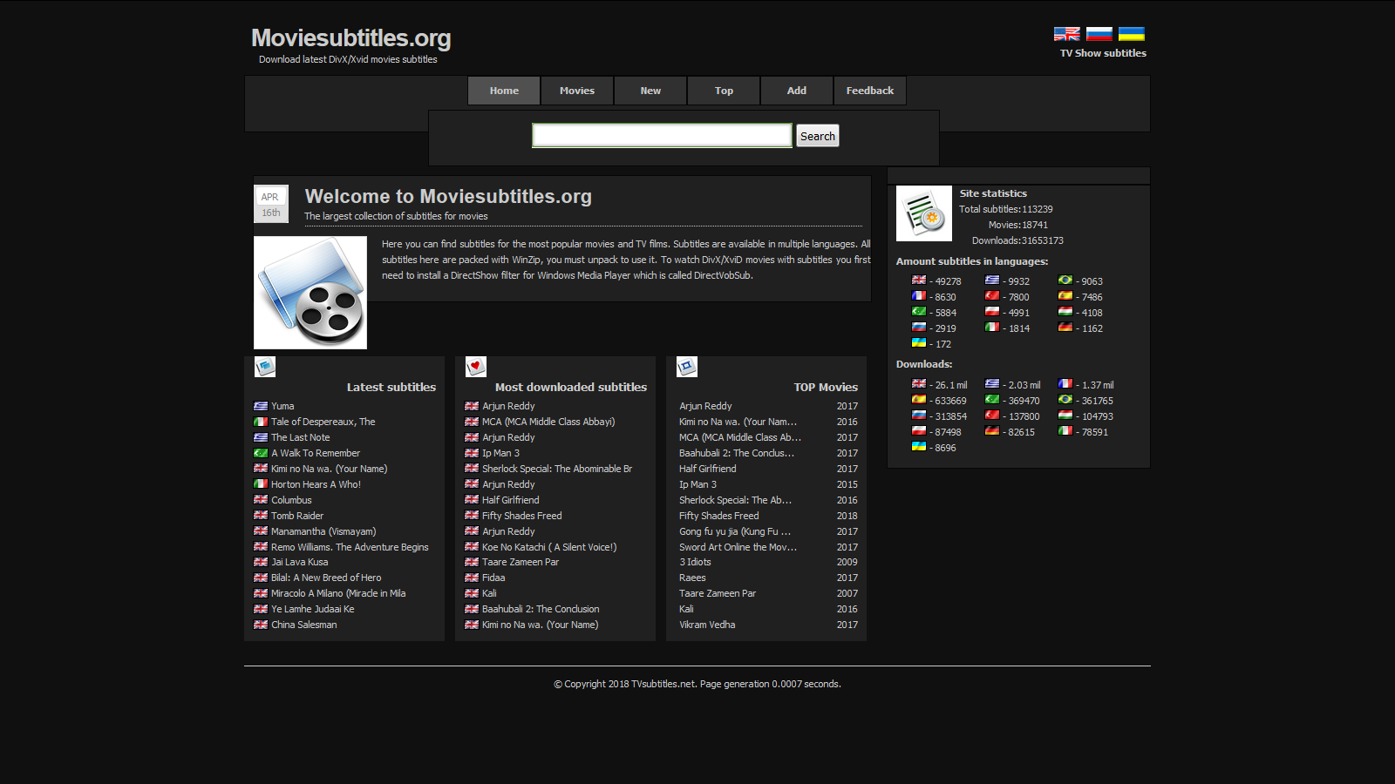Click the Spanish flag beside 7486 count
The height and width of the screenshot is (784, 1395).
1065,295
